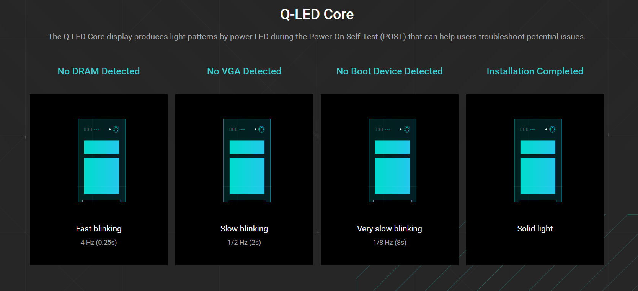Select the No VGA Detected heading

pyautogui.click(x=244, y=71)
